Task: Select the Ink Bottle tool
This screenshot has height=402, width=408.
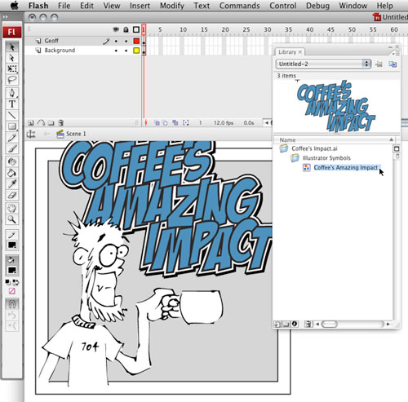Action: 12,161
